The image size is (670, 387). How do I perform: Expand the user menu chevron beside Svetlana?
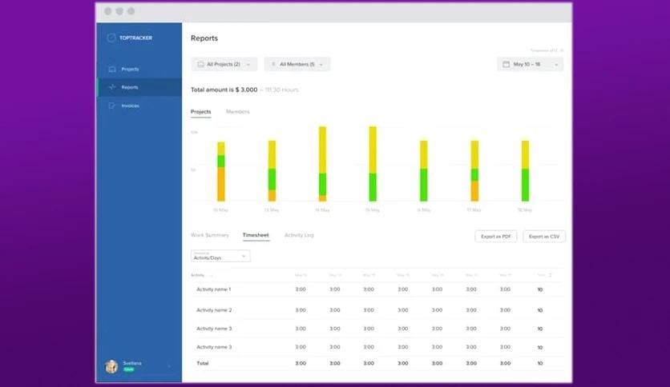(x=169, y=366)
